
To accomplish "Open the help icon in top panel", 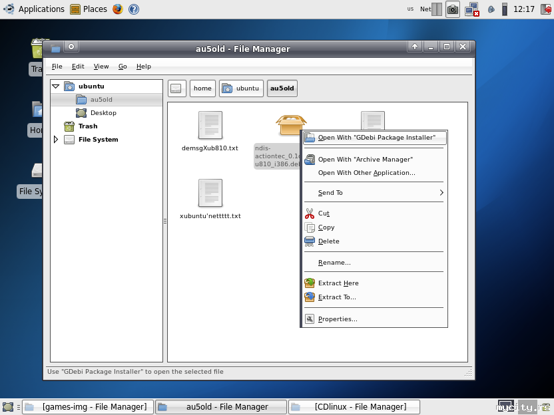I will point(134,9).
